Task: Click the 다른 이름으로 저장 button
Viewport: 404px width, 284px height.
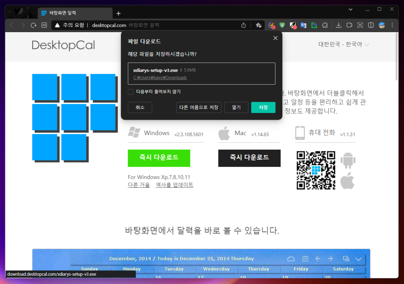Action: click(x=199, y=108)
